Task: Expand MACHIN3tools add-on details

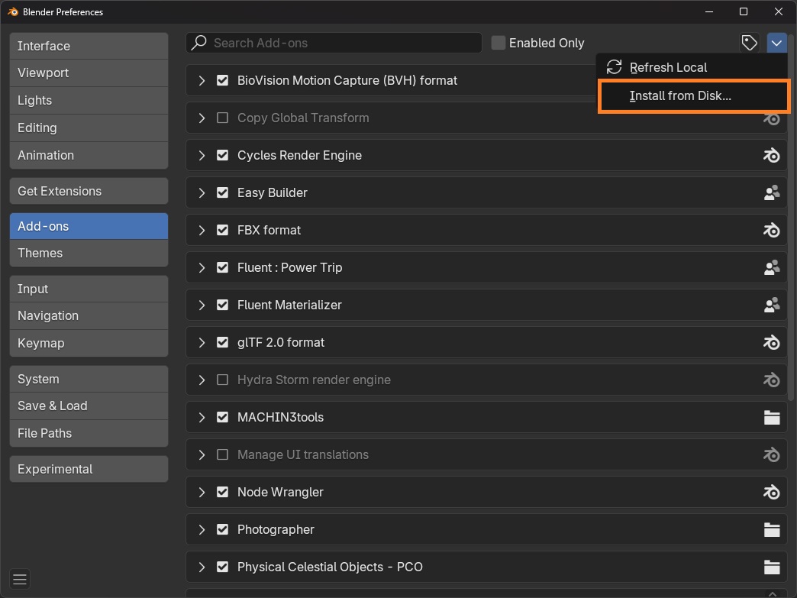Action: pyautogui.click(x=202, y=418)
